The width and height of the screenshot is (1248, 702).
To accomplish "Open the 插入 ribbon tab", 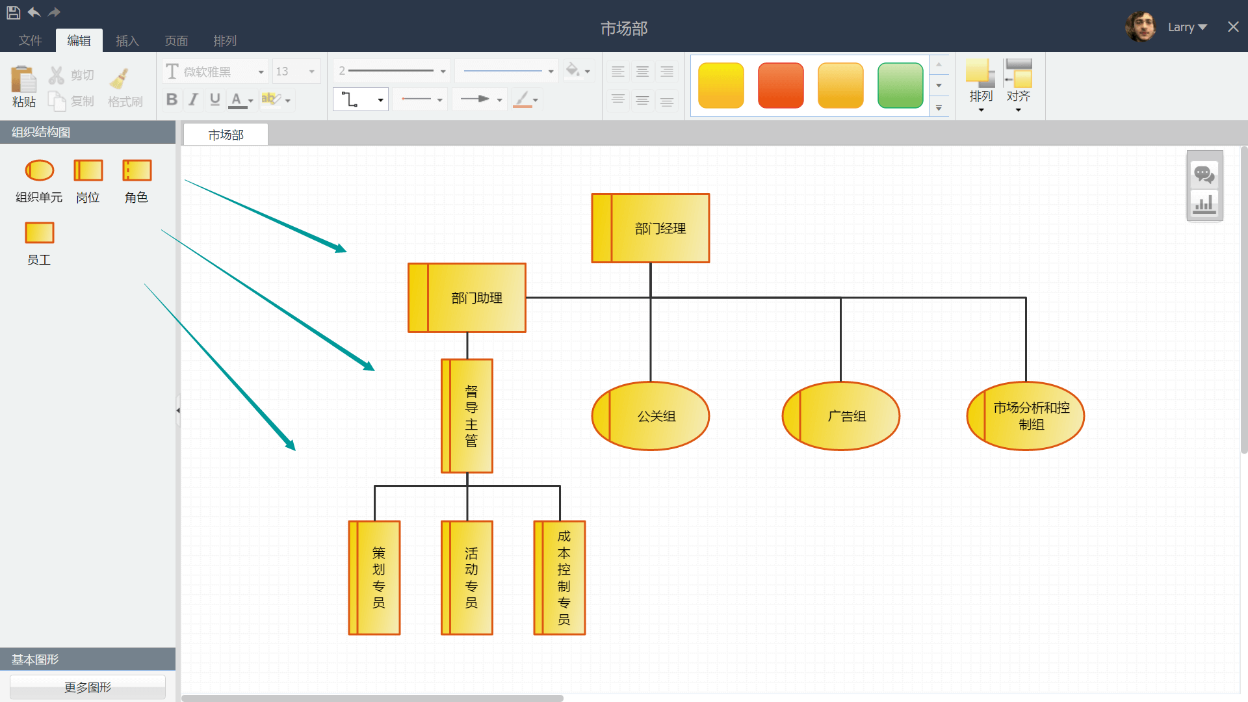I will click(127, 41).
